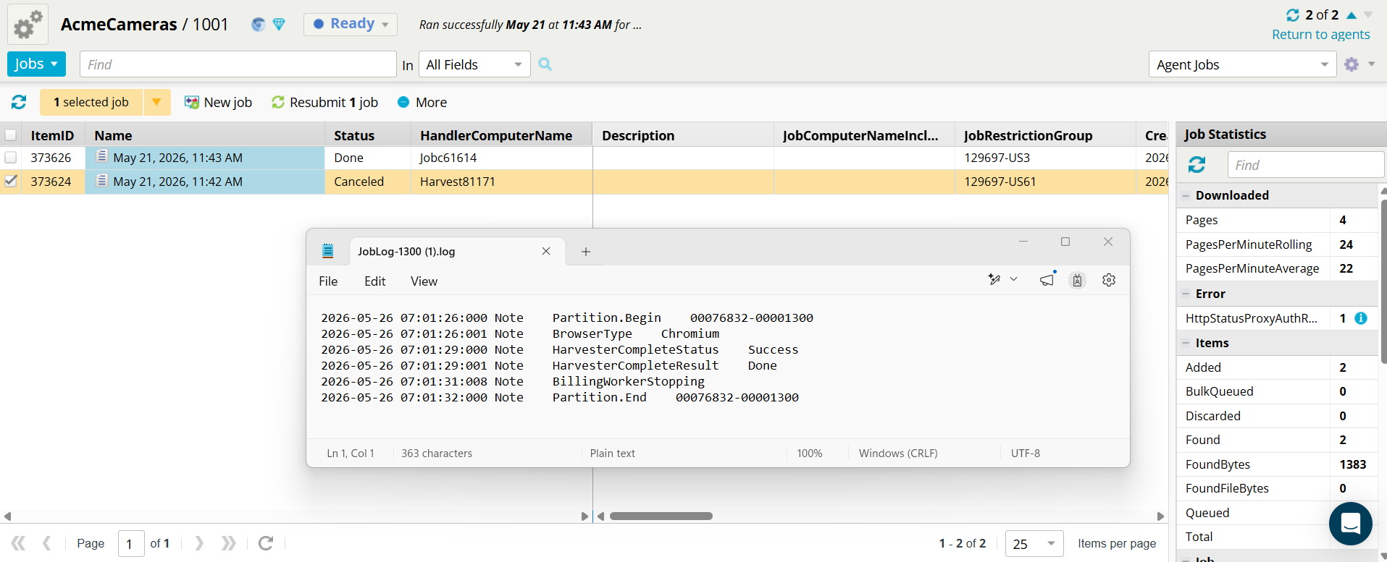Uncheck the box for job 373624
The image size is (1387, 562).
11,182
